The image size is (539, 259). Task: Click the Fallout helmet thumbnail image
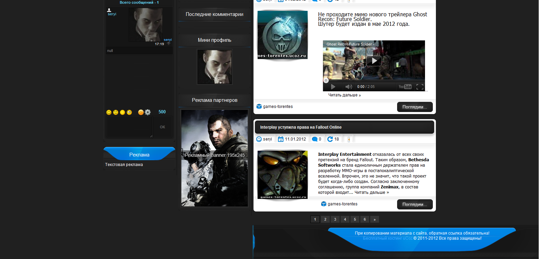click(x=282, y=174)
